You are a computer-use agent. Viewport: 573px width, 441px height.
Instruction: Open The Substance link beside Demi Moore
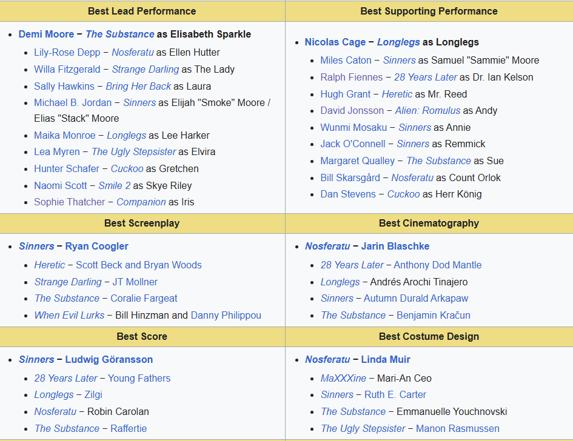120,35
